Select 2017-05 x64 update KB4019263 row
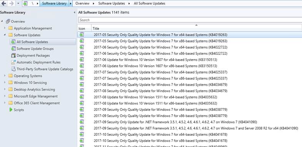The height and width of the screenshot is (147, 302). tap(190, 35)
